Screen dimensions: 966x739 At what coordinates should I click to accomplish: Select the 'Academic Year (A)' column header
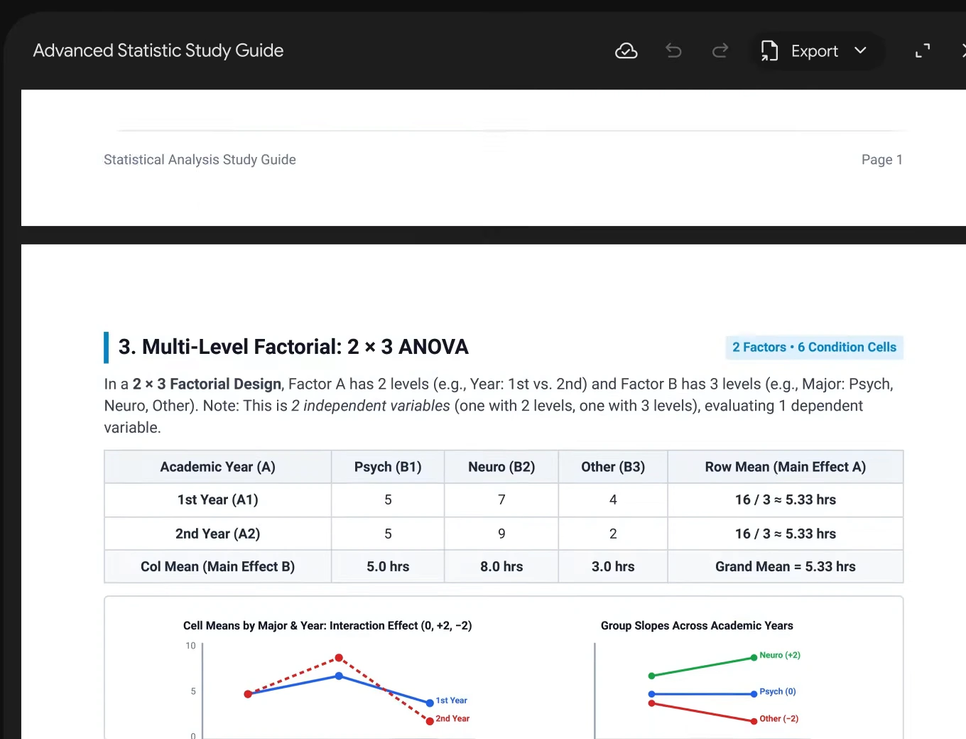point(217,467)
